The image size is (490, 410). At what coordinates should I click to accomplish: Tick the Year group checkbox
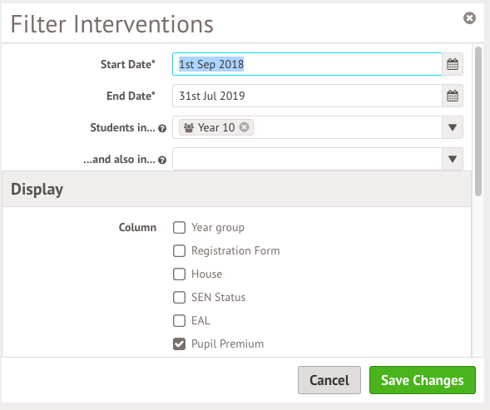click(179, 228)
